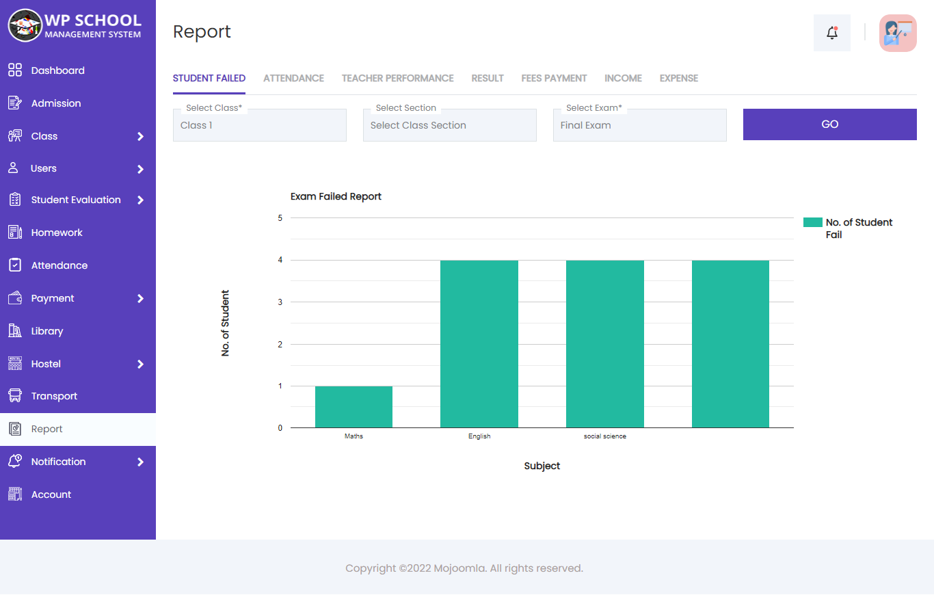934x595 pixels.
Task: Click the social science bar in chart
Action: [x=605, y=344]
